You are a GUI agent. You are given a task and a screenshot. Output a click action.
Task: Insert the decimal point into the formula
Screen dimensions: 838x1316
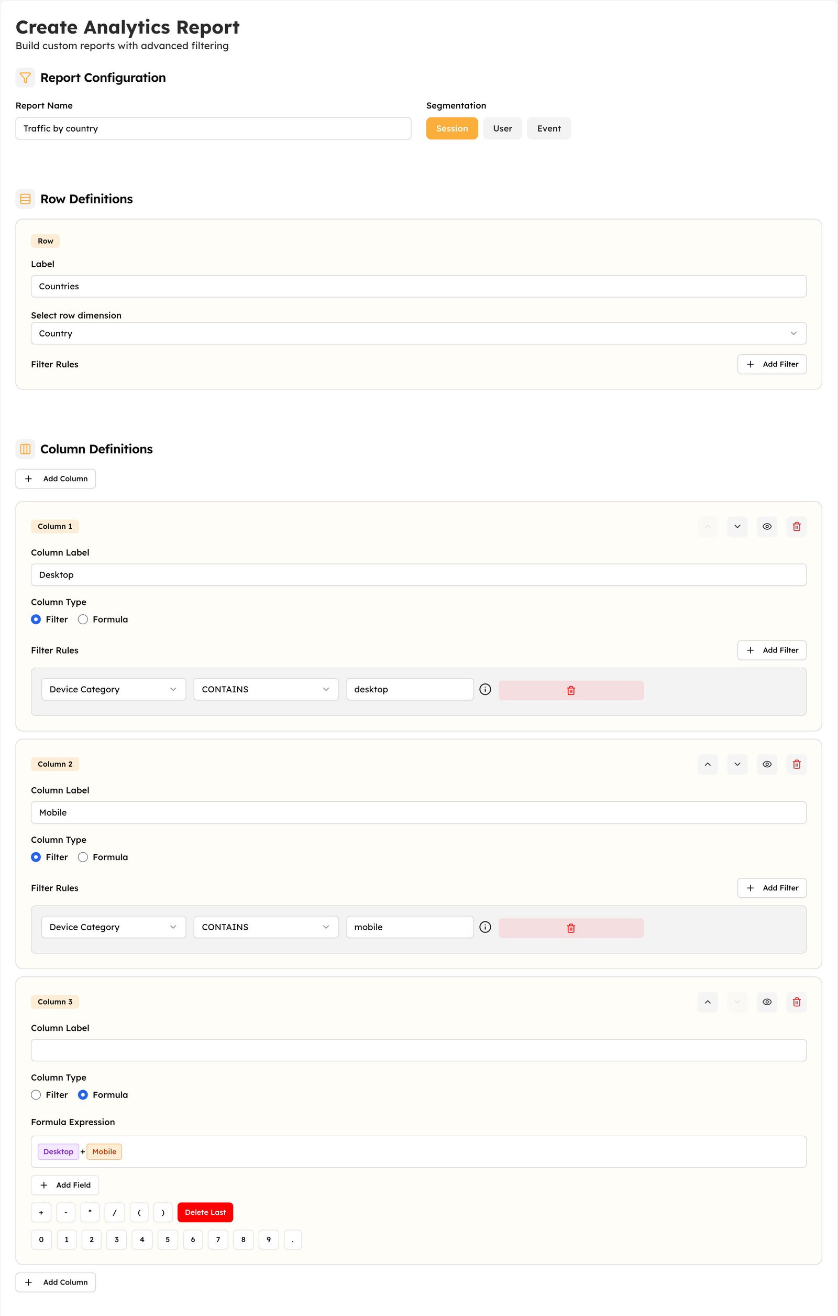(x=293, y=1239)
